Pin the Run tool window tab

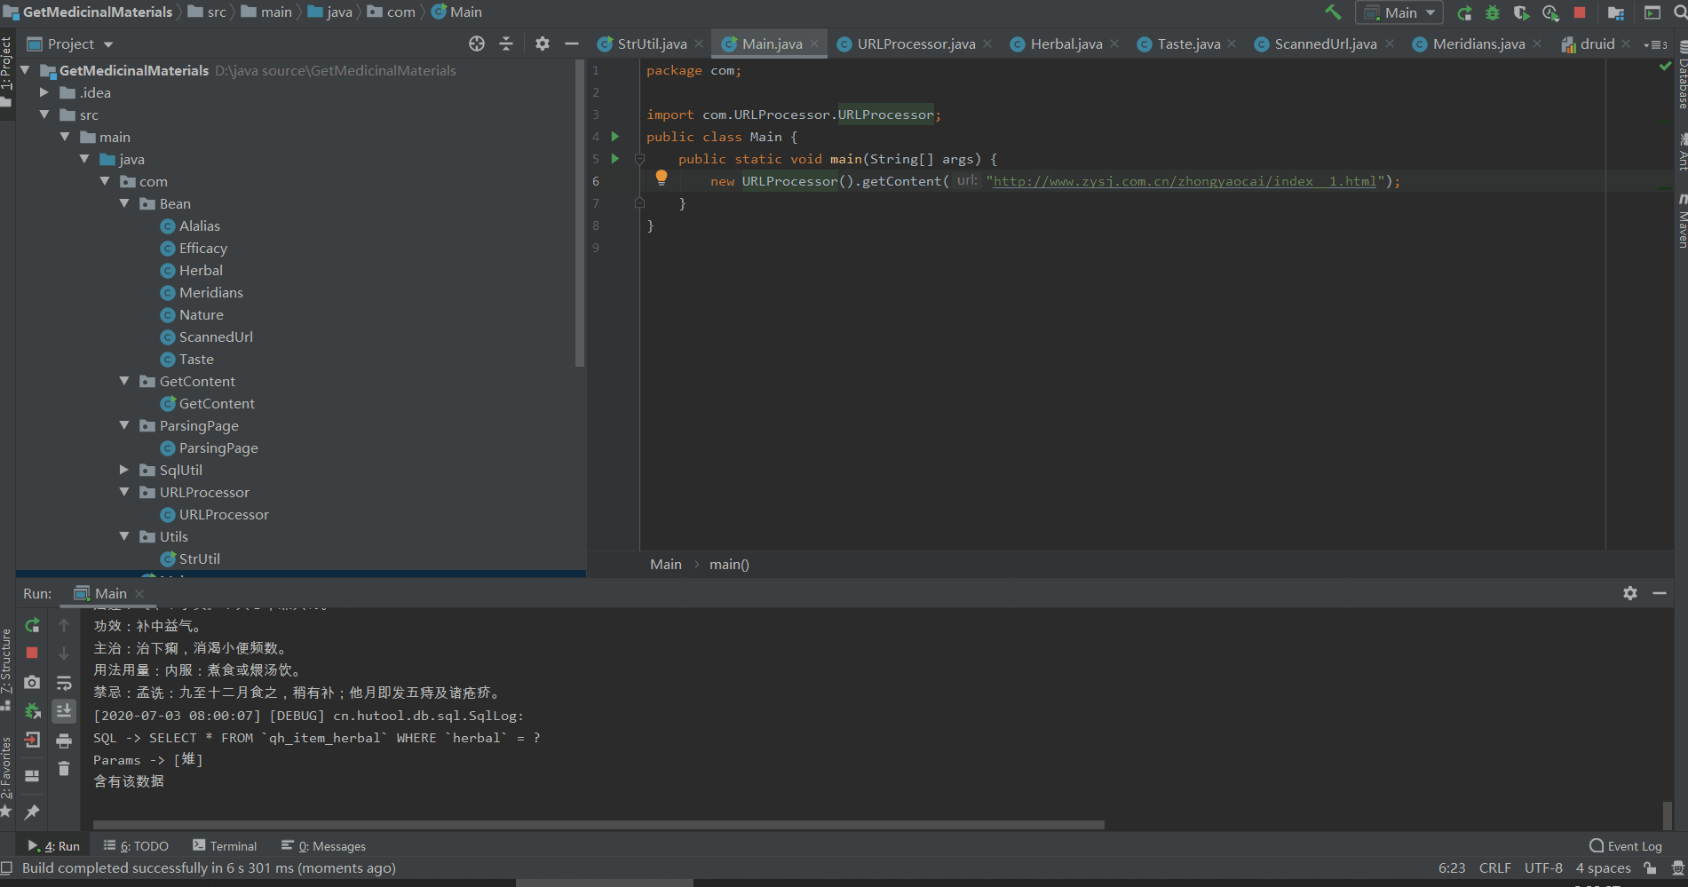[32, 812]
